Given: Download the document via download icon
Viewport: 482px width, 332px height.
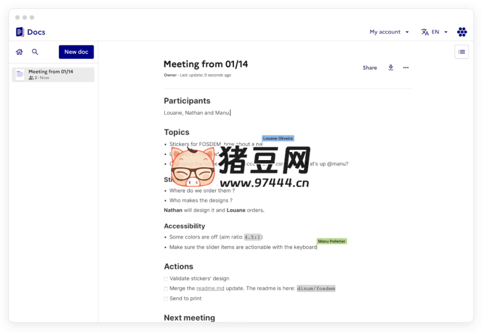Looking at the screenshot, I should coord(391,68).
